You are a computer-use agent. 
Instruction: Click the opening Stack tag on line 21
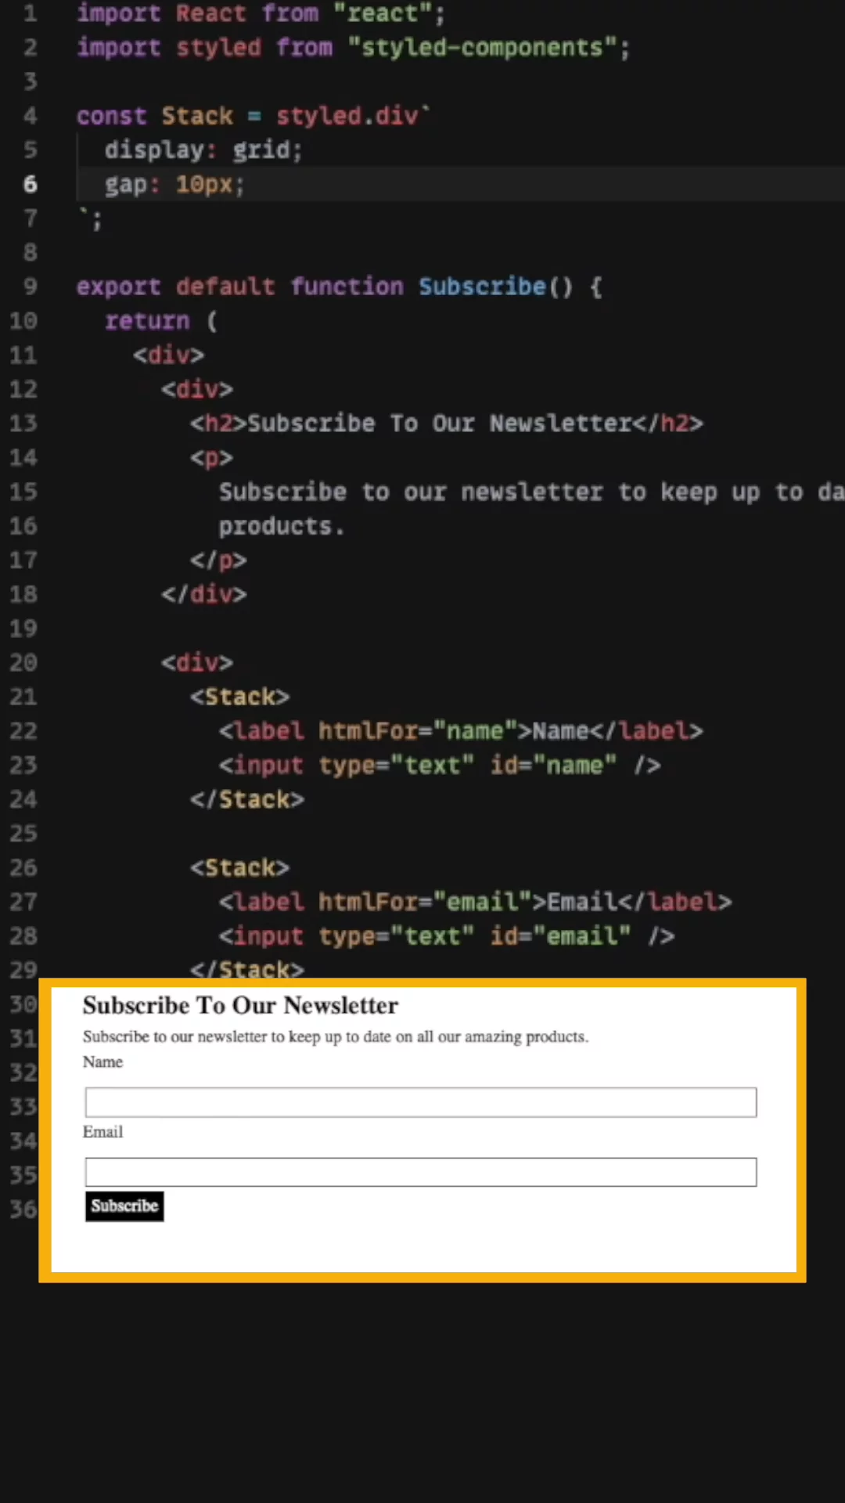(x=239, y=697)
